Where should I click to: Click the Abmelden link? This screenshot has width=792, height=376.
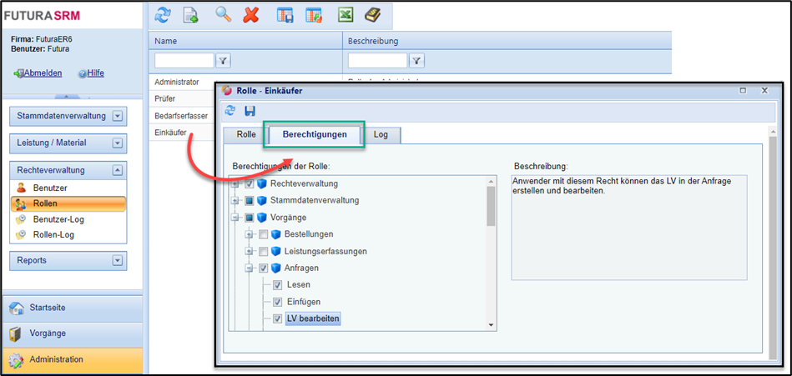coord(43,73)
